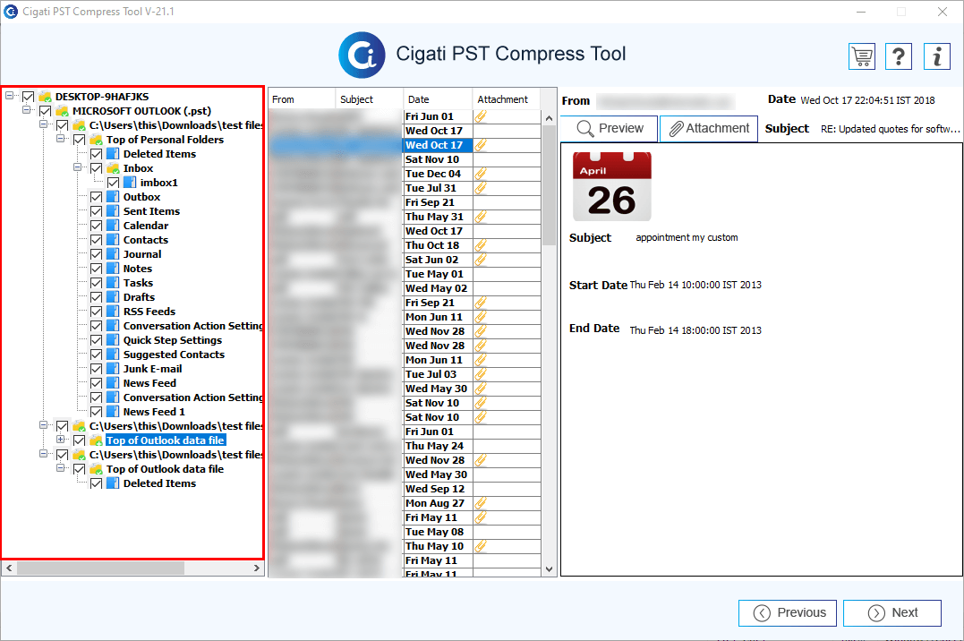This screenshot has width=964, height=641.
Task: Sort by the From column header
Action: (302, 99)
